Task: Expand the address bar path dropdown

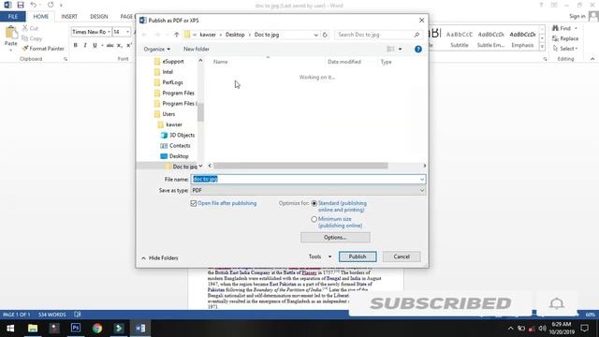Action: coord(316,35)
